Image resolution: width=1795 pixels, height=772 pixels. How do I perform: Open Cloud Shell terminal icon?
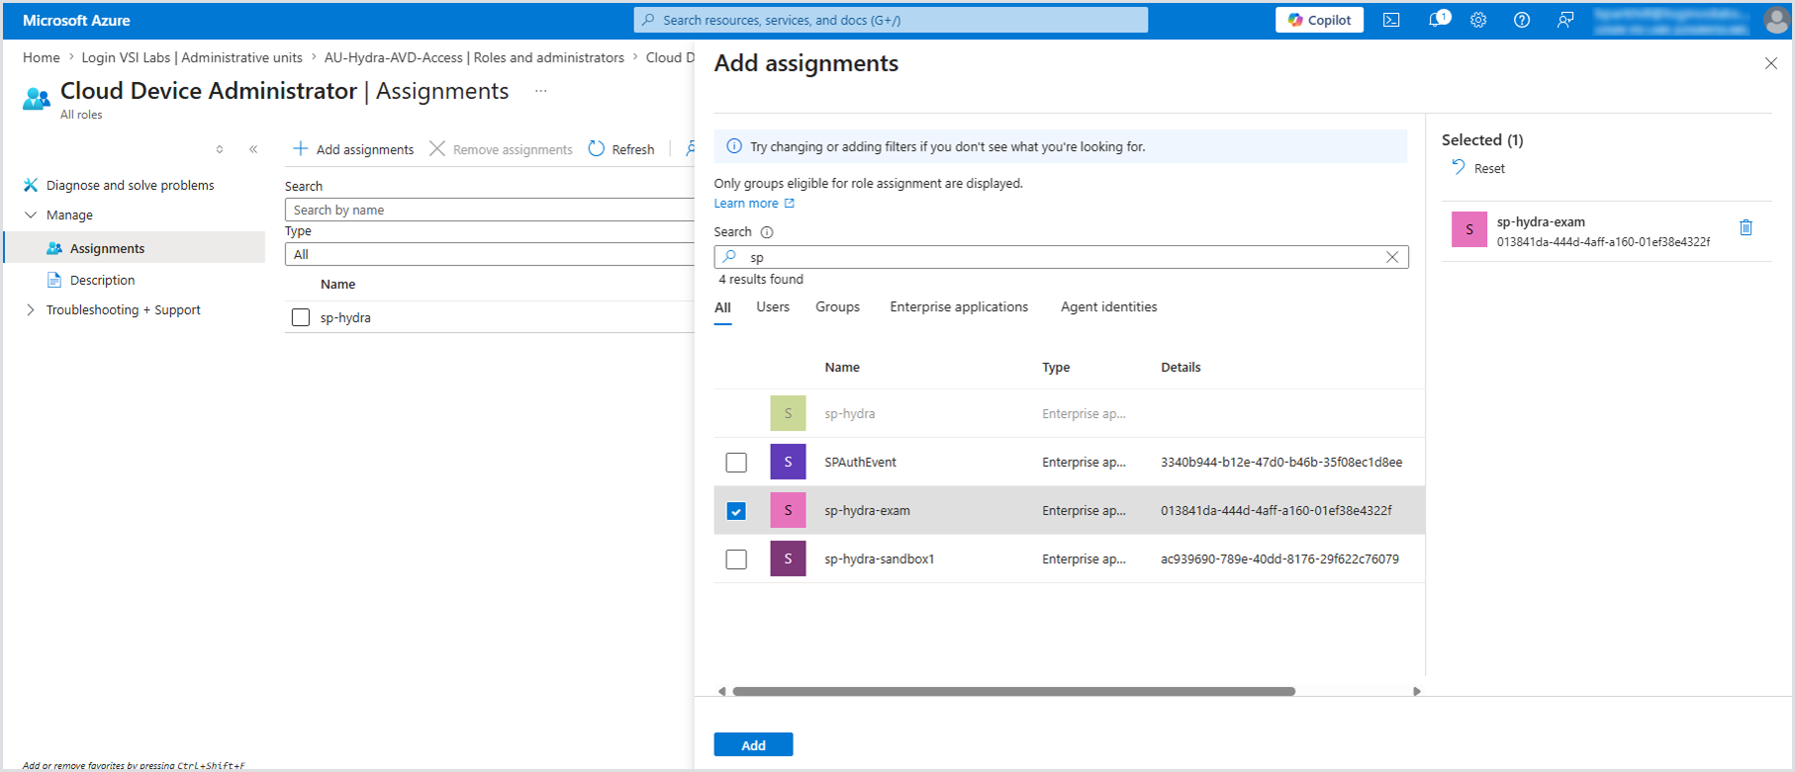[x=1391, y=20]
